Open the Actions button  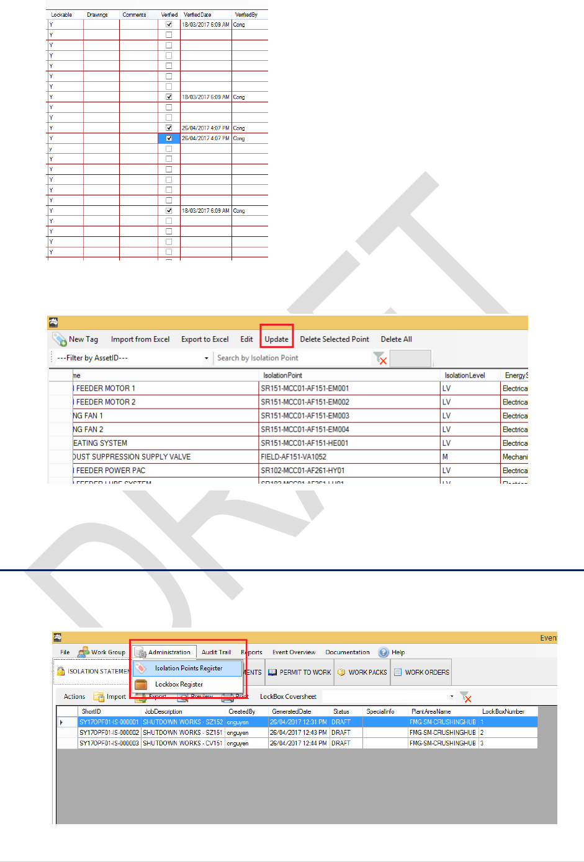(74, 696)
